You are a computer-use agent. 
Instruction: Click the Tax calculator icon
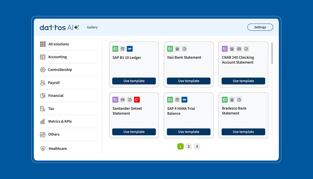point(43,109)
